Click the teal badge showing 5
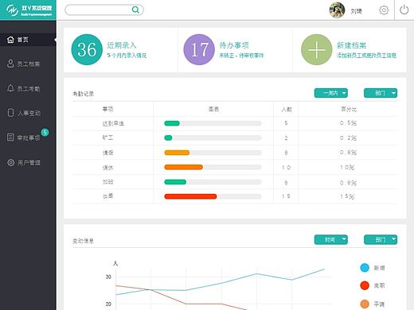Screen dimensions: 414x310 click(x=45, y=132)
